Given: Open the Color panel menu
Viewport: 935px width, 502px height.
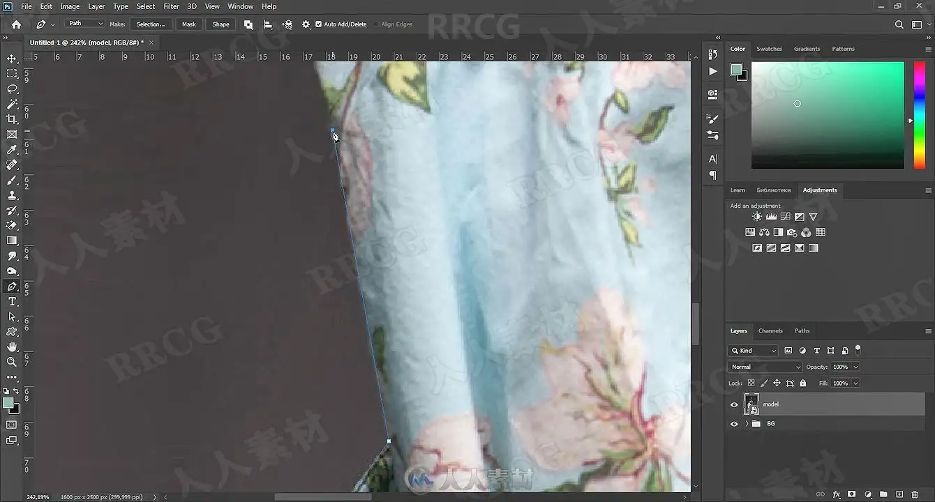Looking at the screenshot, I should pos(928,49).
